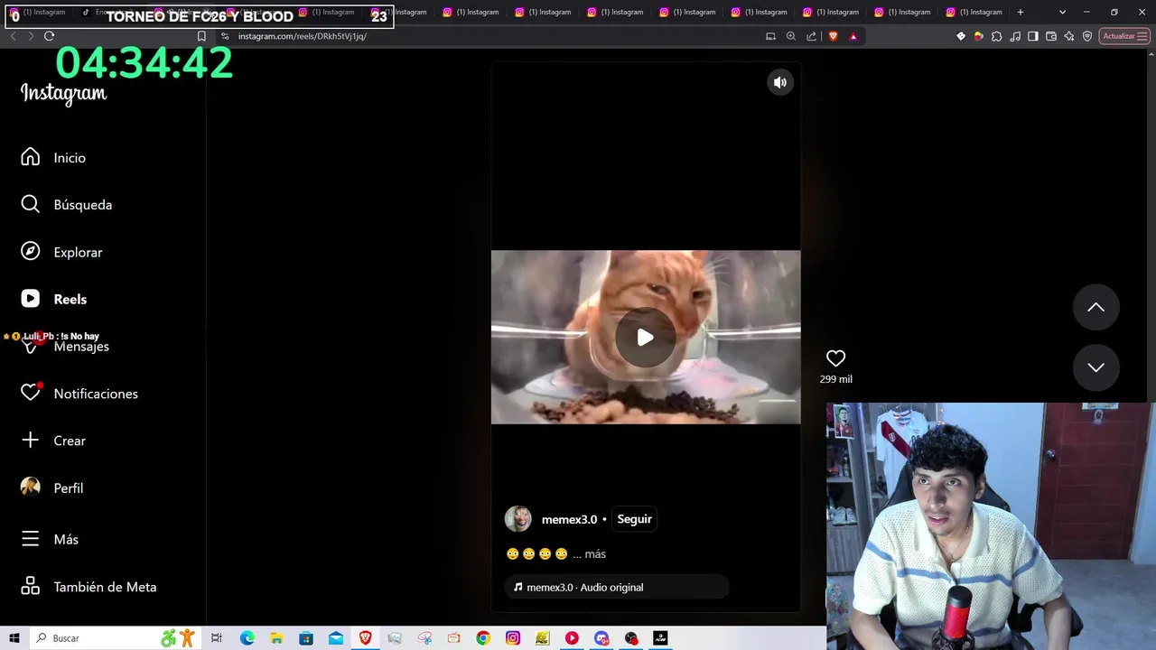Open Google Chrome from taskbar
Viewport: 1156px width, 650px height.
tap(483, 638)
